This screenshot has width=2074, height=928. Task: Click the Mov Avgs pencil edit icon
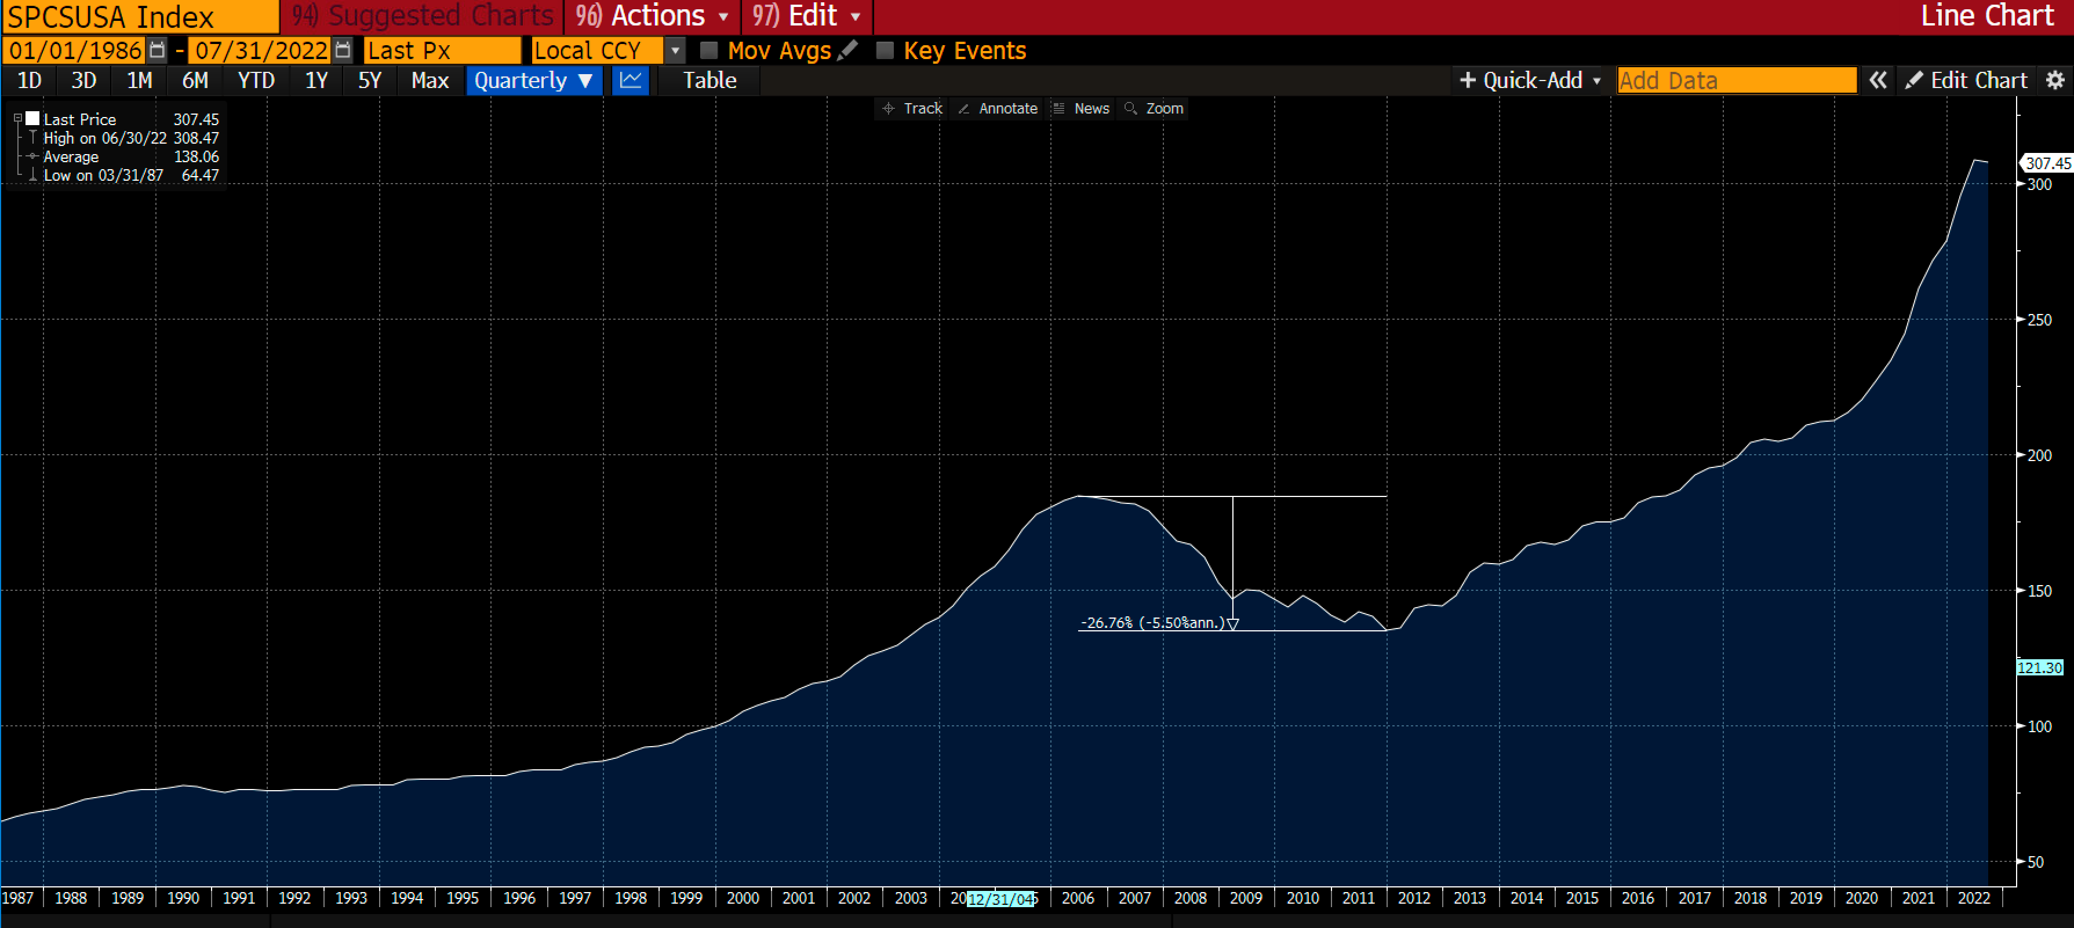848,50
